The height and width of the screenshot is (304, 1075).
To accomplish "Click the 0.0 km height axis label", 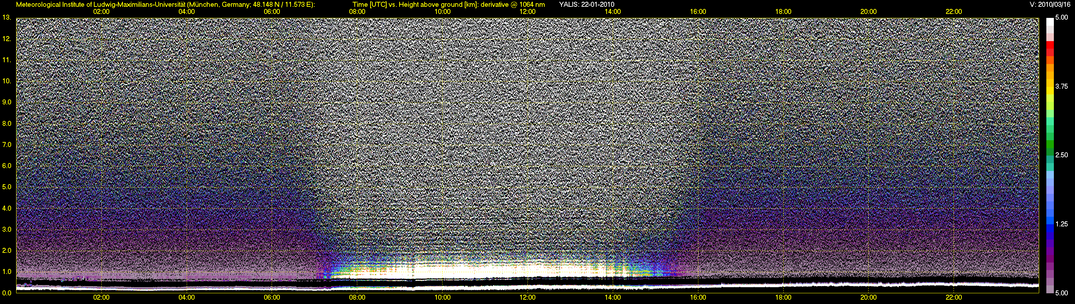I will coord(7,293).
